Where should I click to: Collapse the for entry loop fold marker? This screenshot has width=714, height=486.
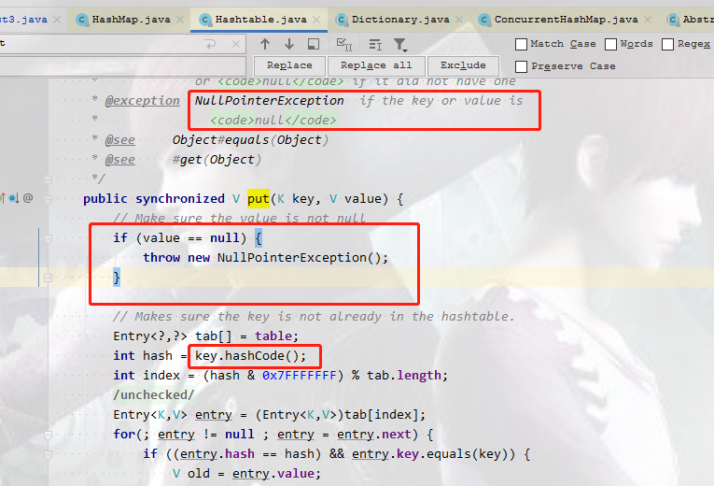click(49, 435)
